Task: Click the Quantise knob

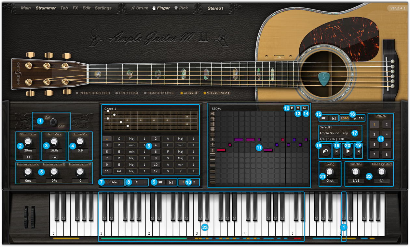Action: click(x=356, y=172)
